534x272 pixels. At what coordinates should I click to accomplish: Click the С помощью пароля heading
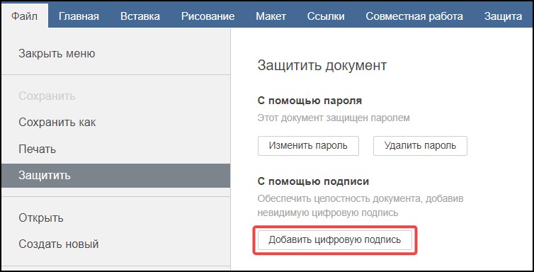click(309, 101)
